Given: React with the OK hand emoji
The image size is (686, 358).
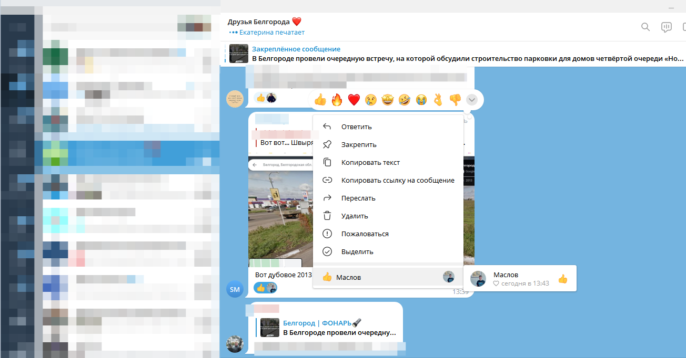Looking at the screenshot, I should coord(438,99).
